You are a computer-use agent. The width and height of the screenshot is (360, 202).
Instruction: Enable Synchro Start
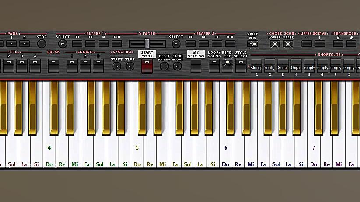pyautogui.click(x=116, y=66)
